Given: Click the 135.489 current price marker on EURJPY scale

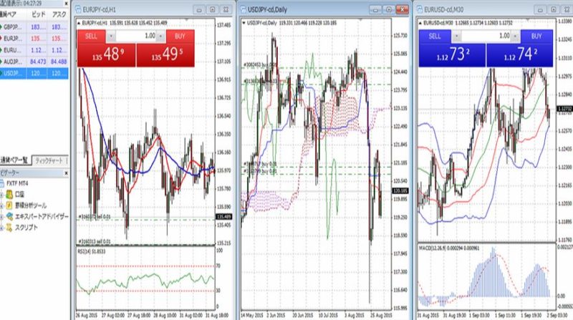Looking at the screenshot, I should coord(223,217).
